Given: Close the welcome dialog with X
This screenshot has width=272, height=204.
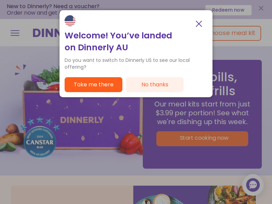Looking at the screenshot, I should 199,24.
